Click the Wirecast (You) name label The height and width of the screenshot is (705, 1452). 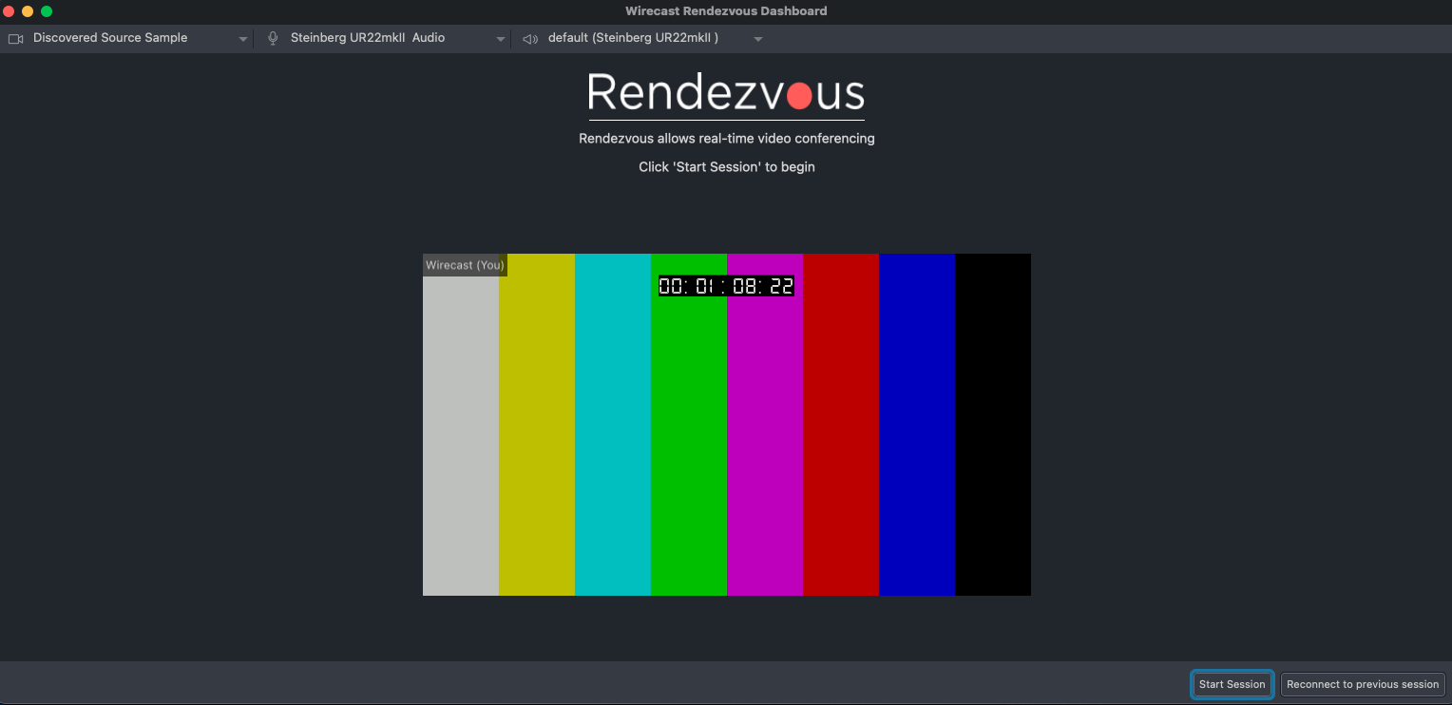(x=465, y=265)
